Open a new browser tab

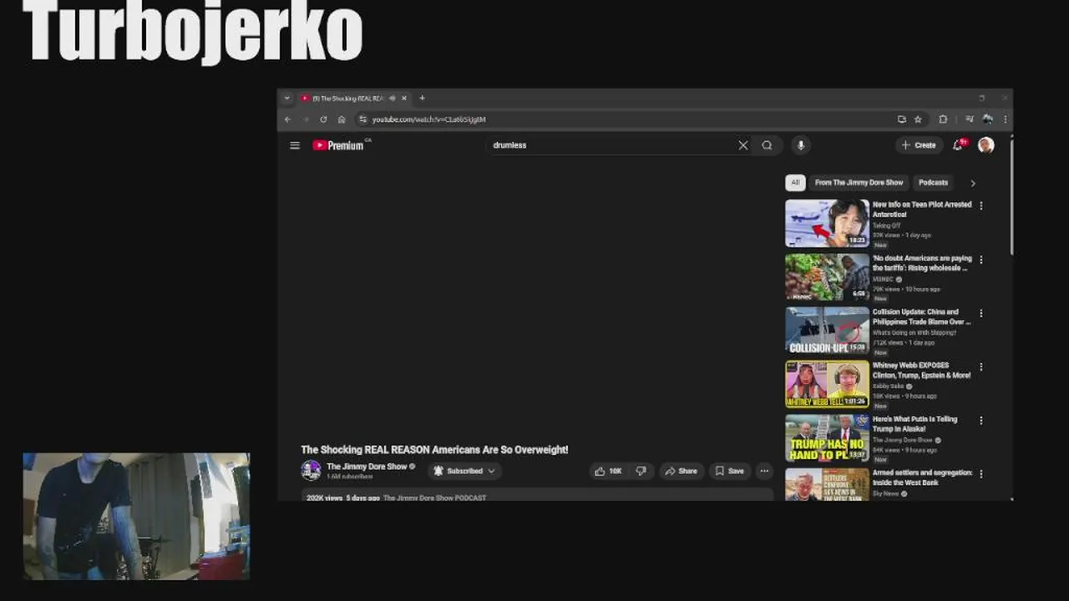[x=422, y=98]
